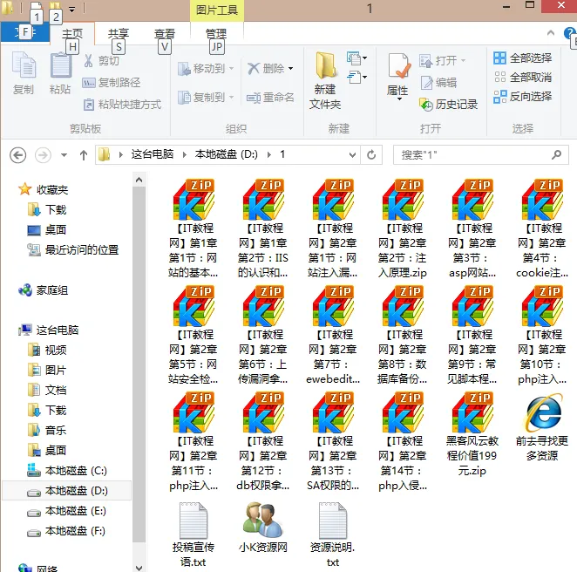Click the refresh button in address bar
This screenshot has width=577, height=572.
coord(372,154)
